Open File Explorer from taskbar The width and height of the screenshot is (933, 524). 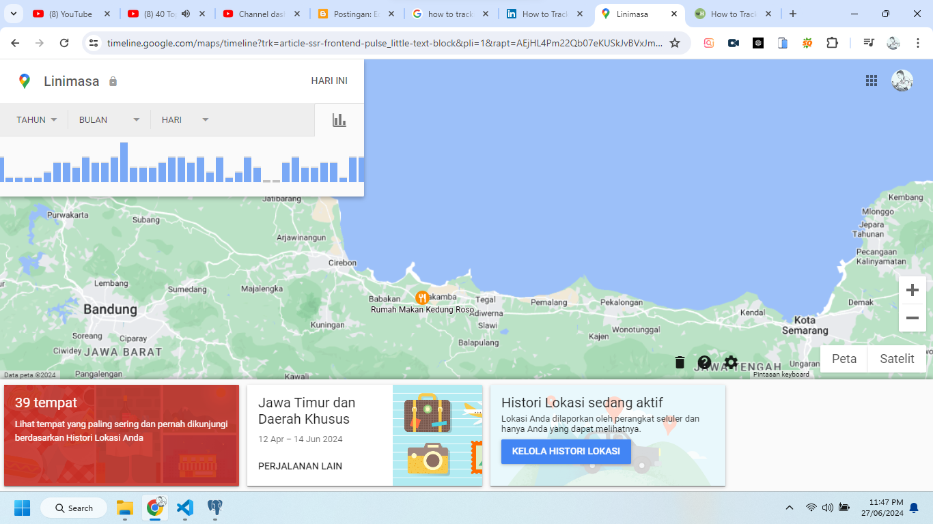124,508
